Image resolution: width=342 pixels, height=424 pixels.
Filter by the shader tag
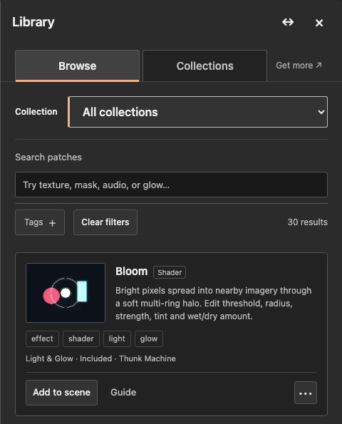[81, 338]
